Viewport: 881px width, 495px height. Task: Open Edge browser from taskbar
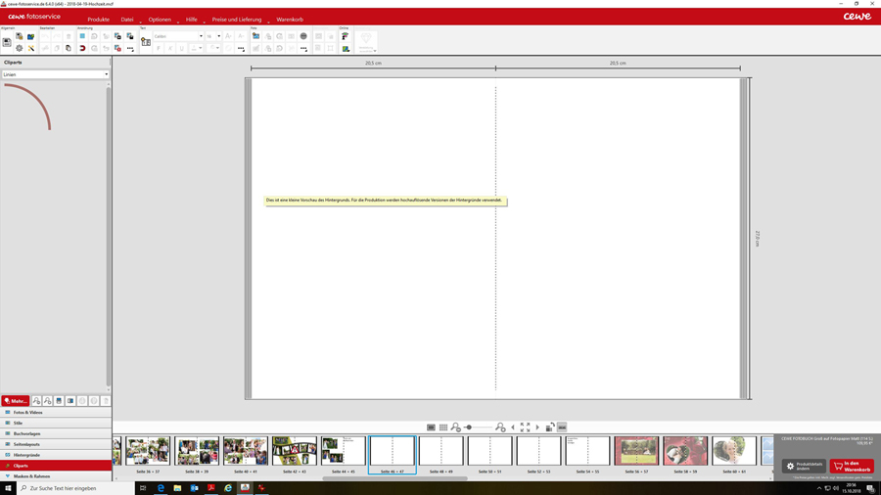pos(161,488)
